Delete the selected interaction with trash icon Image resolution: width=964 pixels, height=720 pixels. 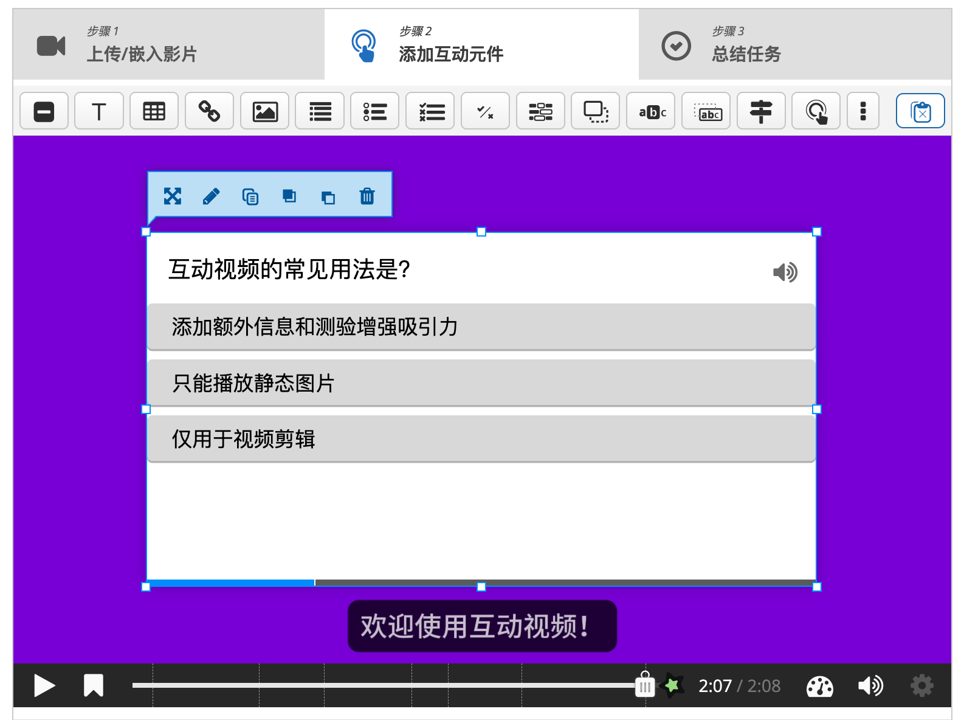pyautogui.click(x=367, y=196)
